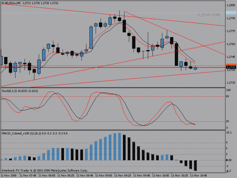Click the 11 Nov 2008 date label
Image resolution: width=237 pixels, height=178 pixels.
[8, 176]
